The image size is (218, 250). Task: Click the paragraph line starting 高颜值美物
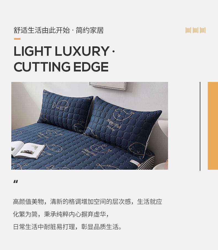coord(87,201)
